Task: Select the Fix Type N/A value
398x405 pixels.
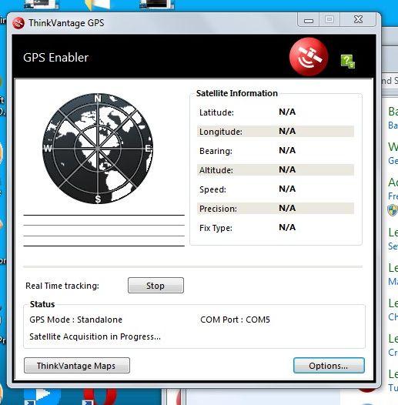Action: tap(287, 227)
